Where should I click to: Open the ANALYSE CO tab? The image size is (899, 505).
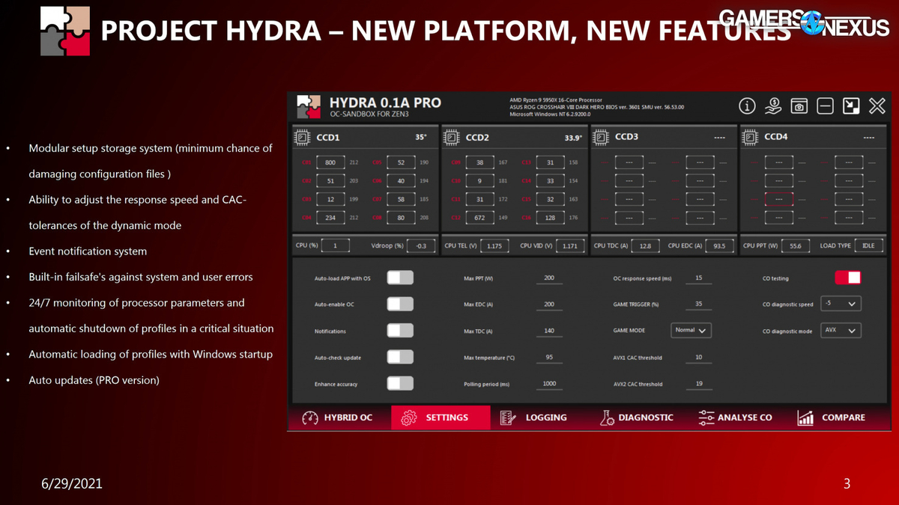point(735,417)
